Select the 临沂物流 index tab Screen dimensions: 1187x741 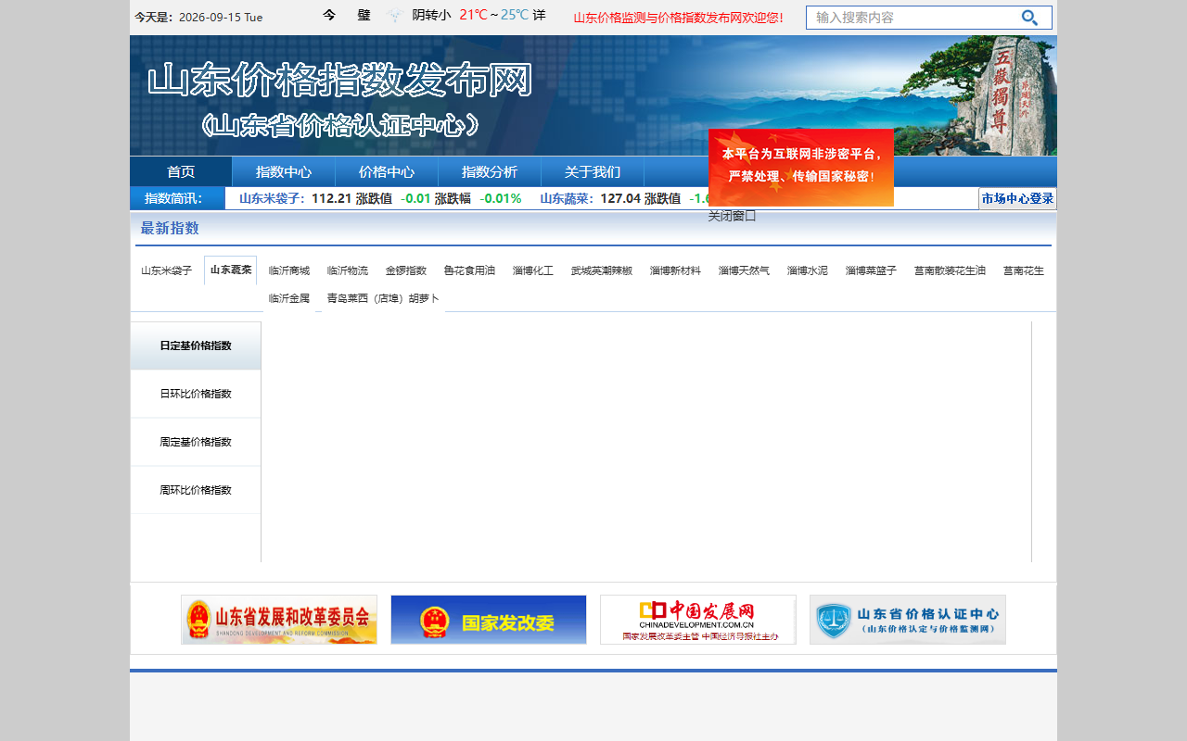(x=348, y=270)
